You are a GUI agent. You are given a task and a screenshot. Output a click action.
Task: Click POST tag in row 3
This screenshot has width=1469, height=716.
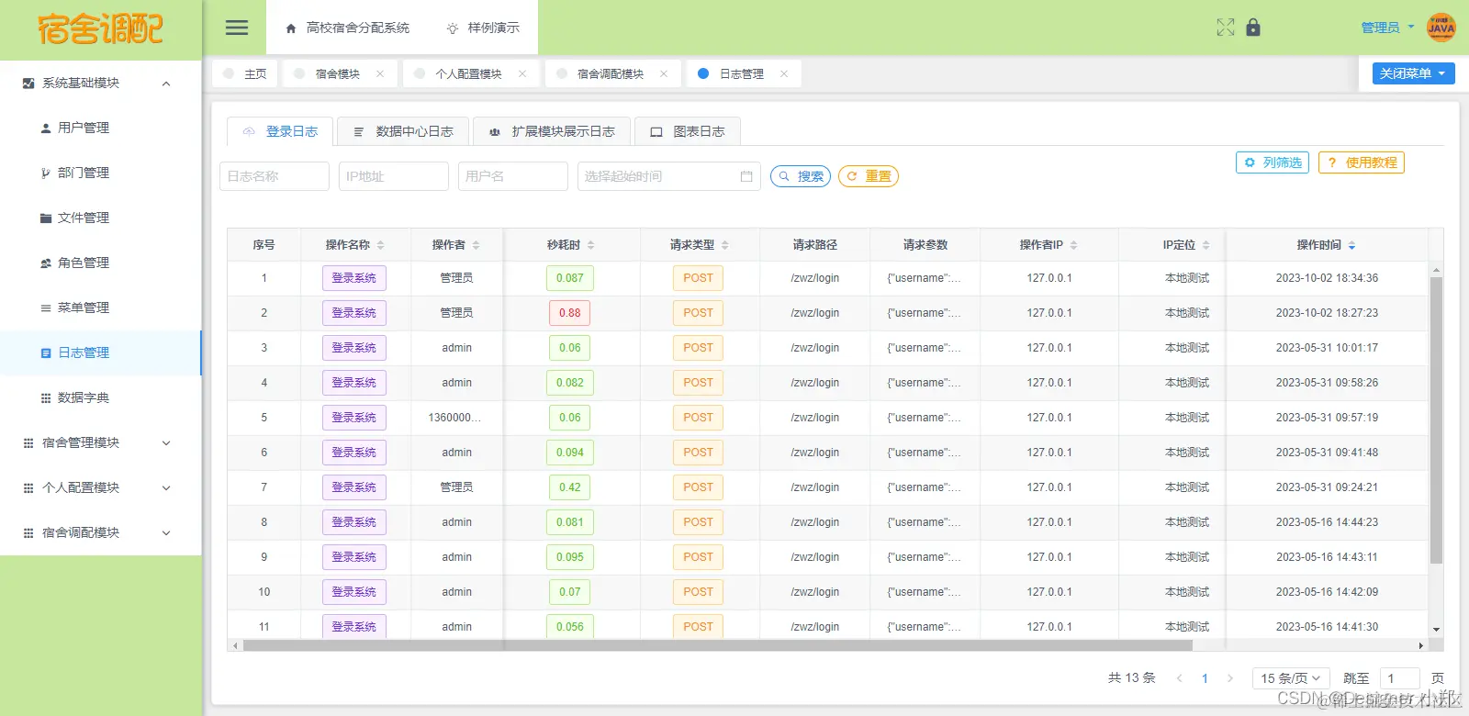[698, 348]
